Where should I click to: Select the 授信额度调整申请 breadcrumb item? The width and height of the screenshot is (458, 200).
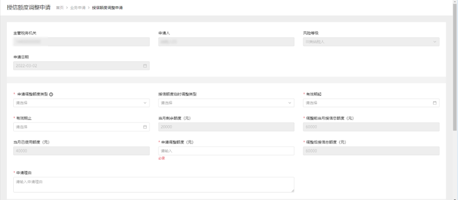107,8
